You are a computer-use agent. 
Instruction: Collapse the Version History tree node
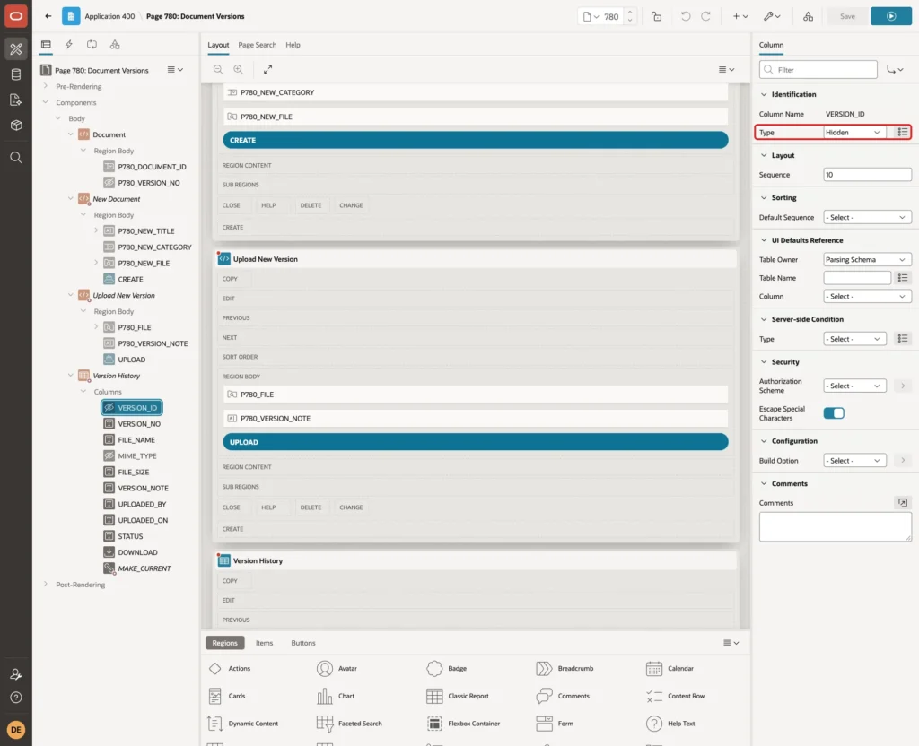[x=70, y=376]
